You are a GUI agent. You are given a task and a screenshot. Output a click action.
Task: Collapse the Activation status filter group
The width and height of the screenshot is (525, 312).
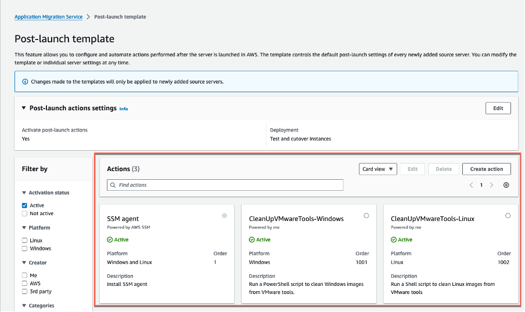[x=24, y=193]
